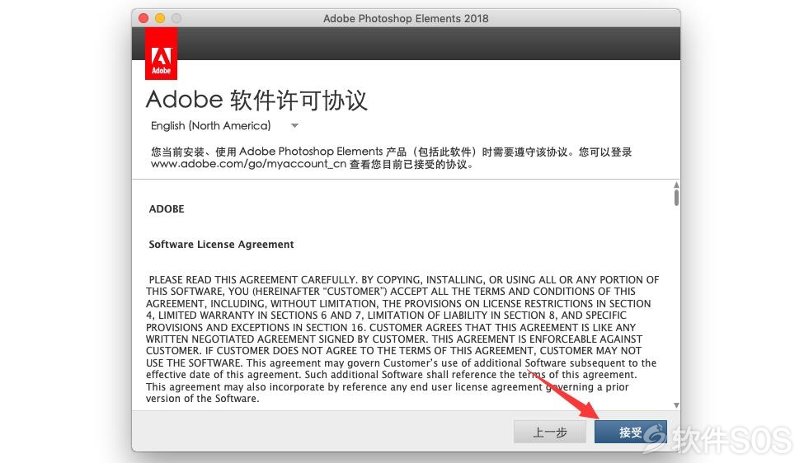Click the 'PLEASE READ THIS AGREEMENT CAREFULLY' paragraph
Viewport: 804px width, 463px height.
coord(402,339)
